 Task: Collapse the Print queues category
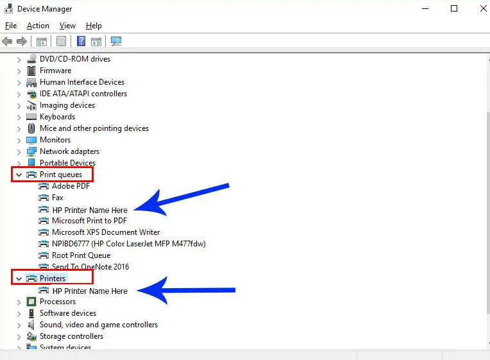[19, 175]
